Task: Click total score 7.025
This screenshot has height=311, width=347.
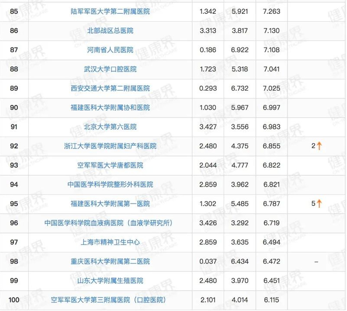Action: (272, 88)
